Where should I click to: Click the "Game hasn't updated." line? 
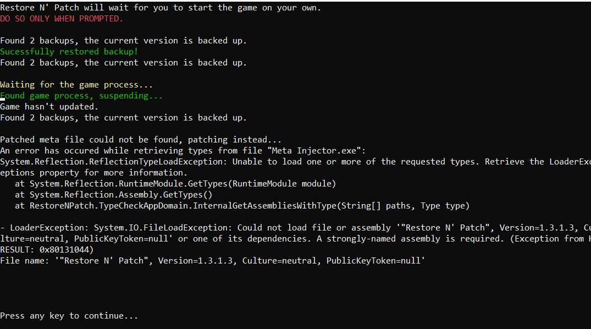49,107
